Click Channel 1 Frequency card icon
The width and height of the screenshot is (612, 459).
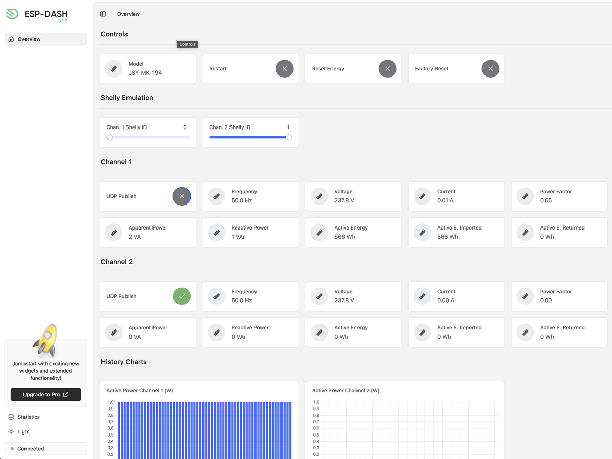[x=217, y=196]
